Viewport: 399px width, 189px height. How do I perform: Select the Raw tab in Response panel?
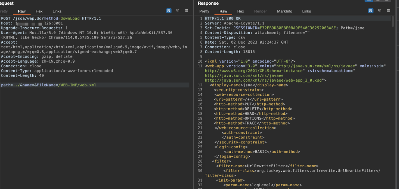pyautogui.click(x=223, y=11)
